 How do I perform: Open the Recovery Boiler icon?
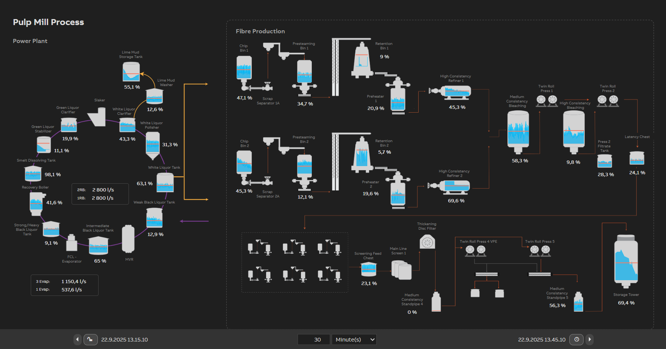[37, 204]
